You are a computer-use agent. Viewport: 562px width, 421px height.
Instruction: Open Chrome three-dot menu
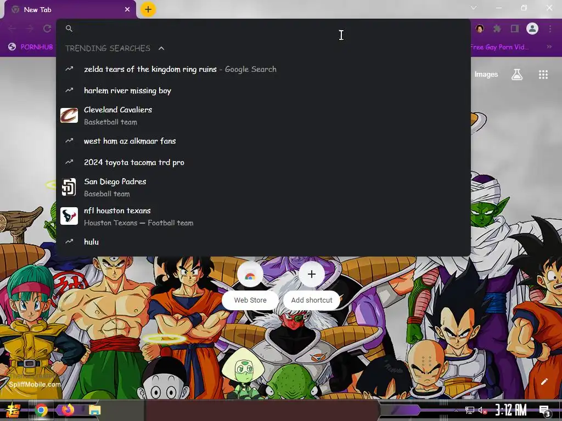550,29
